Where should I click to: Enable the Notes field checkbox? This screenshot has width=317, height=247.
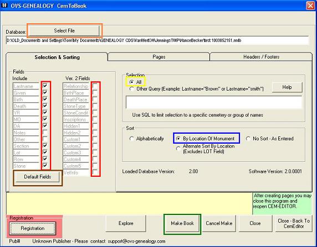click(x=45, y=132)
